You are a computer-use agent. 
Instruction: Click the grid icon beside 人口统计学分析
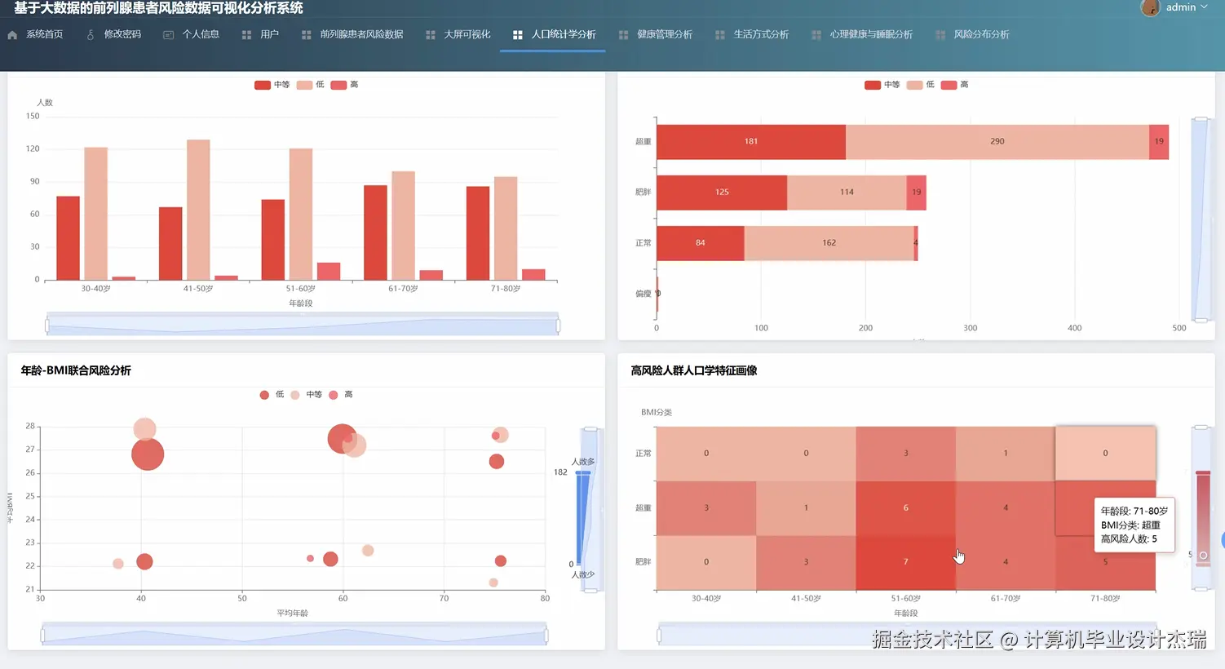pyautogui.click(x=518, y=35)
